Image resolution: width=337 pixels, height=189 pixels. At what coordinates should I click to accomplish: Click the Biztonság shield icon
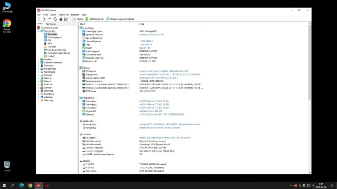(x=42, y=91)
